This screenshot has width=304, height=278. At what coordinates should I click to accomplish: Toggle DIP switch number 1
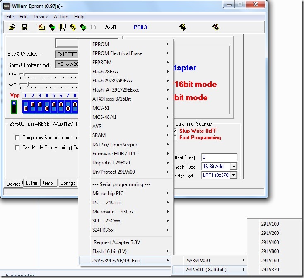click(x=26, y=106)
